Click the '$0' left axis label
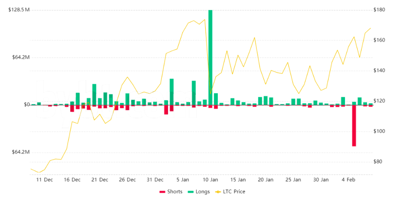This screenshot has height=199, width=396. (x=27, y=105)
